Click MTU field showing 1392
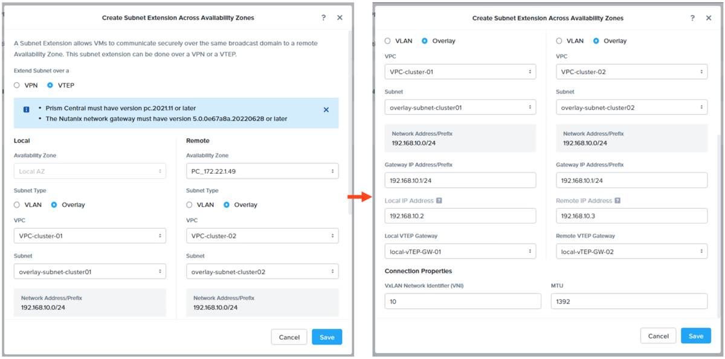The height and width of the screenshot is (359, 725). click(x=629, y=301)
